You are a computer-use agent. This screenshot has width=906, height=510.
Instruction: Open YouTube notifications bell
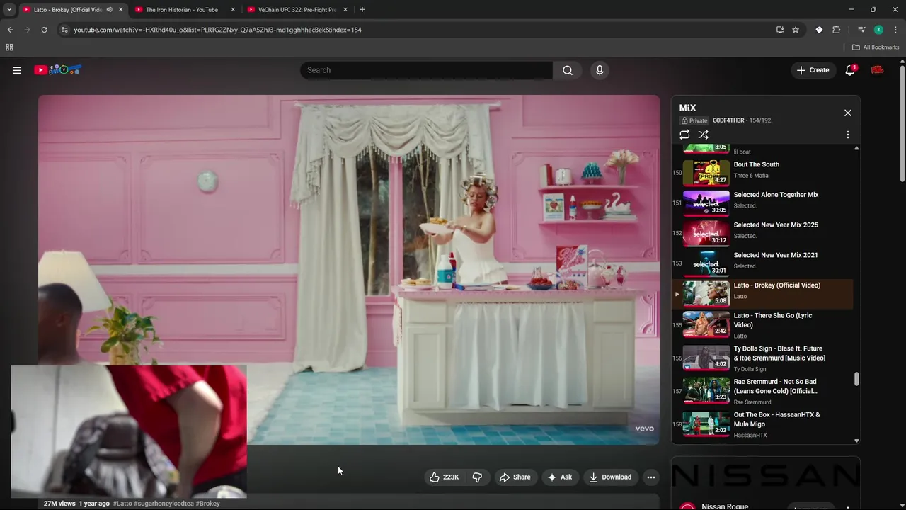pyautogui.click(x=850, y=70)
